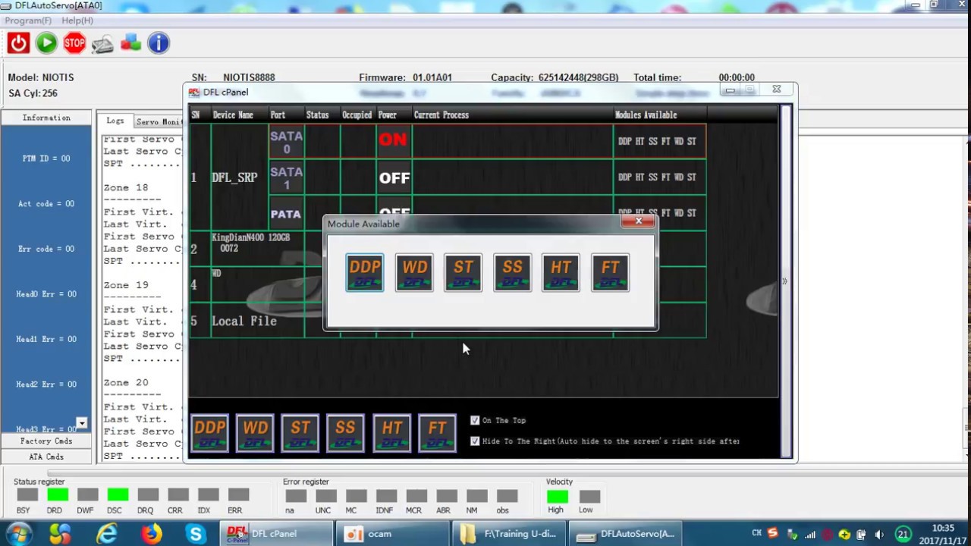Select PATA port
The width and height of the screenshot is (971, 546).
[x=286, y=212]
